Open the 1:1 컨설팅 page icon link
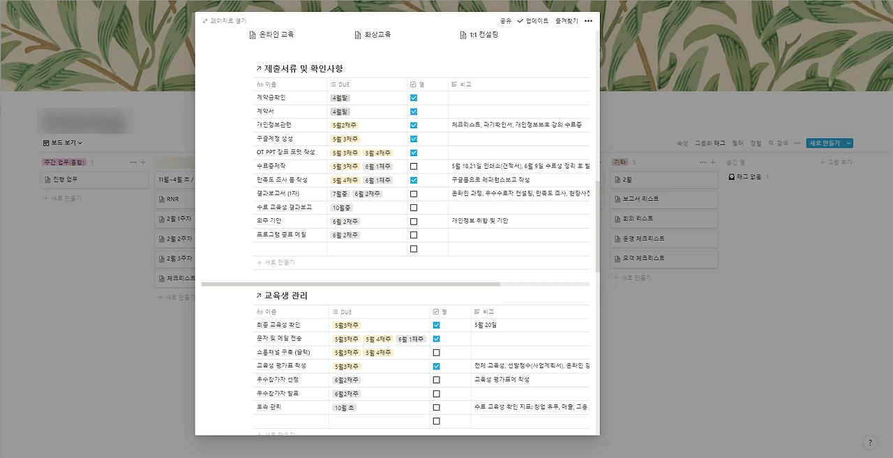 tap(463, 35)
